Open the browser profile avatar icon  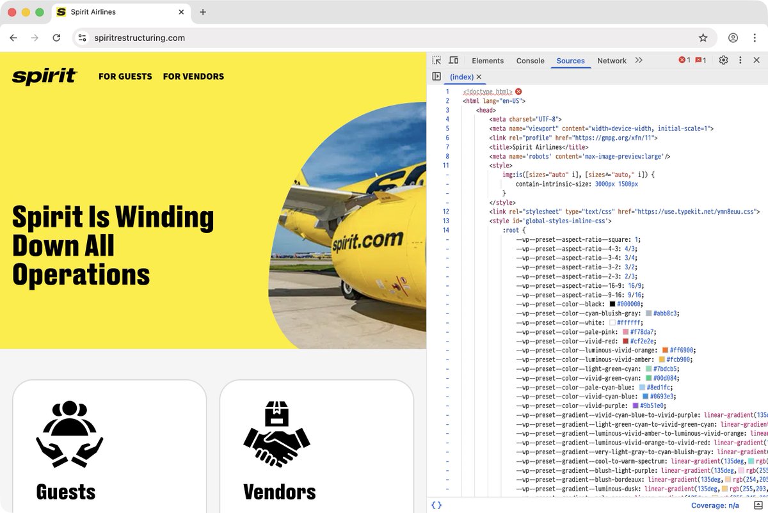tap(733, 38)
